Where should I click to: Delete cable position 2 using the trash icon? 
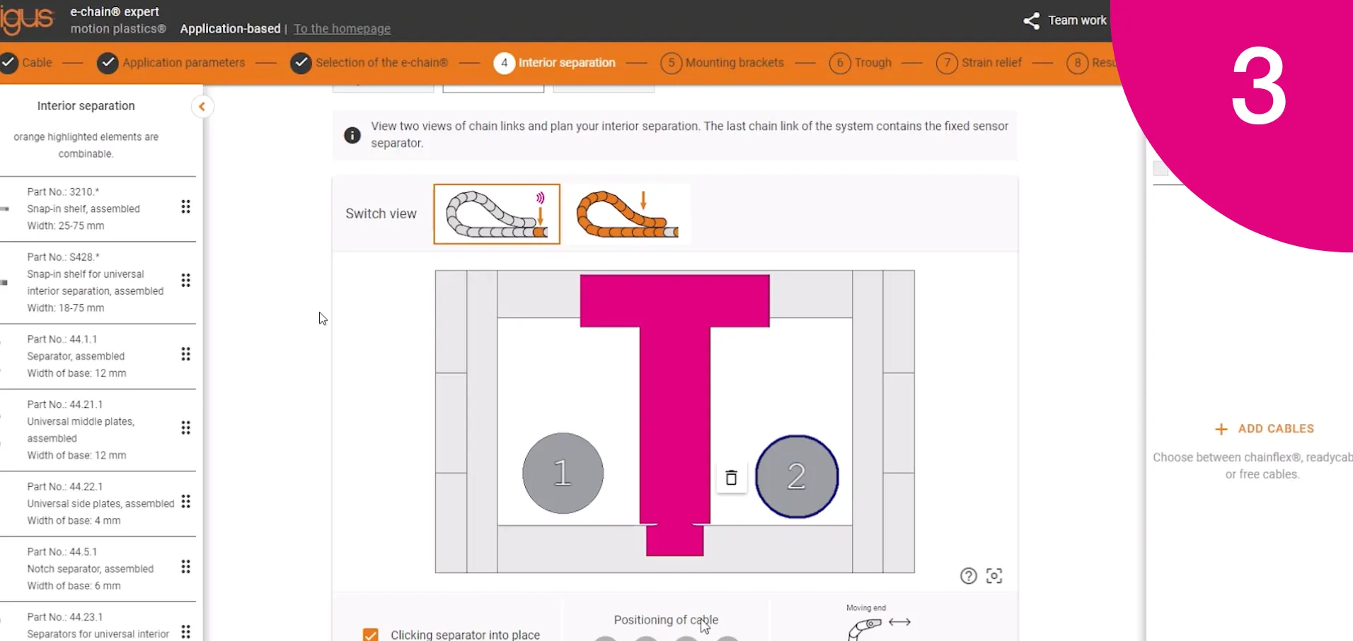[731, 477]
